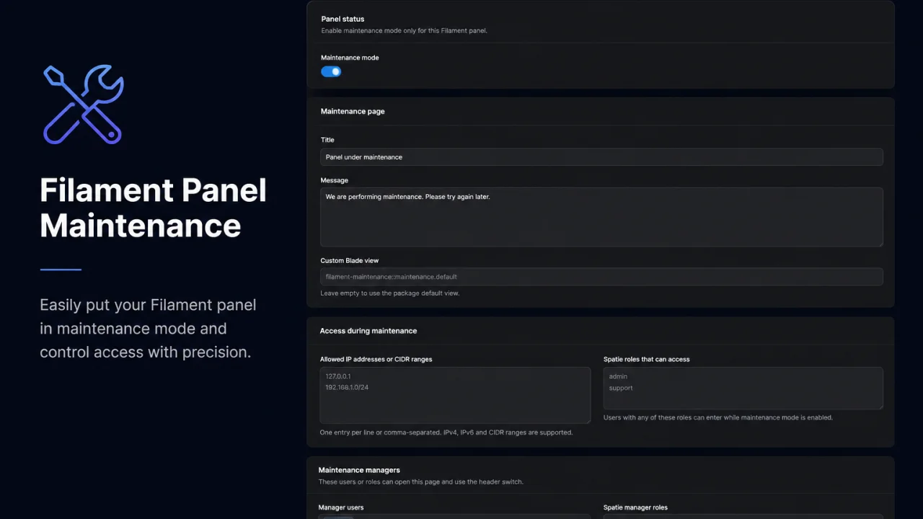Click the 'Maintenance page' section heading
This screenshot has height=519, width=923.
(x=353, y=112)
